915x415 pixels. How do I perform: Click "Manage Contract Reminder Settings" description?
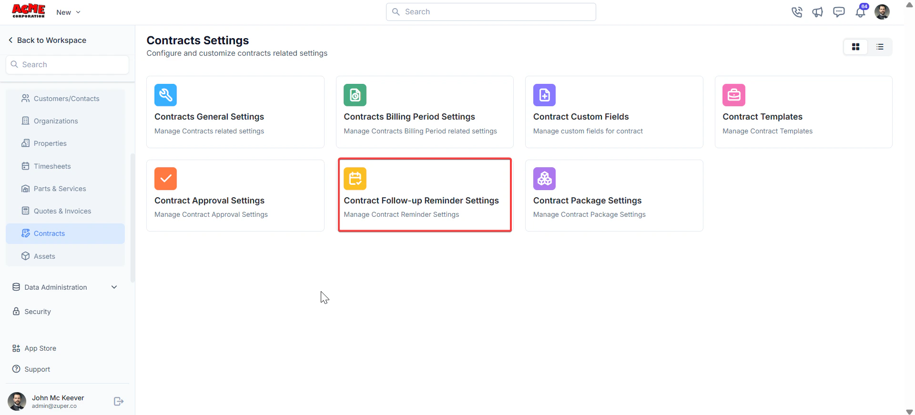(401, 214)
